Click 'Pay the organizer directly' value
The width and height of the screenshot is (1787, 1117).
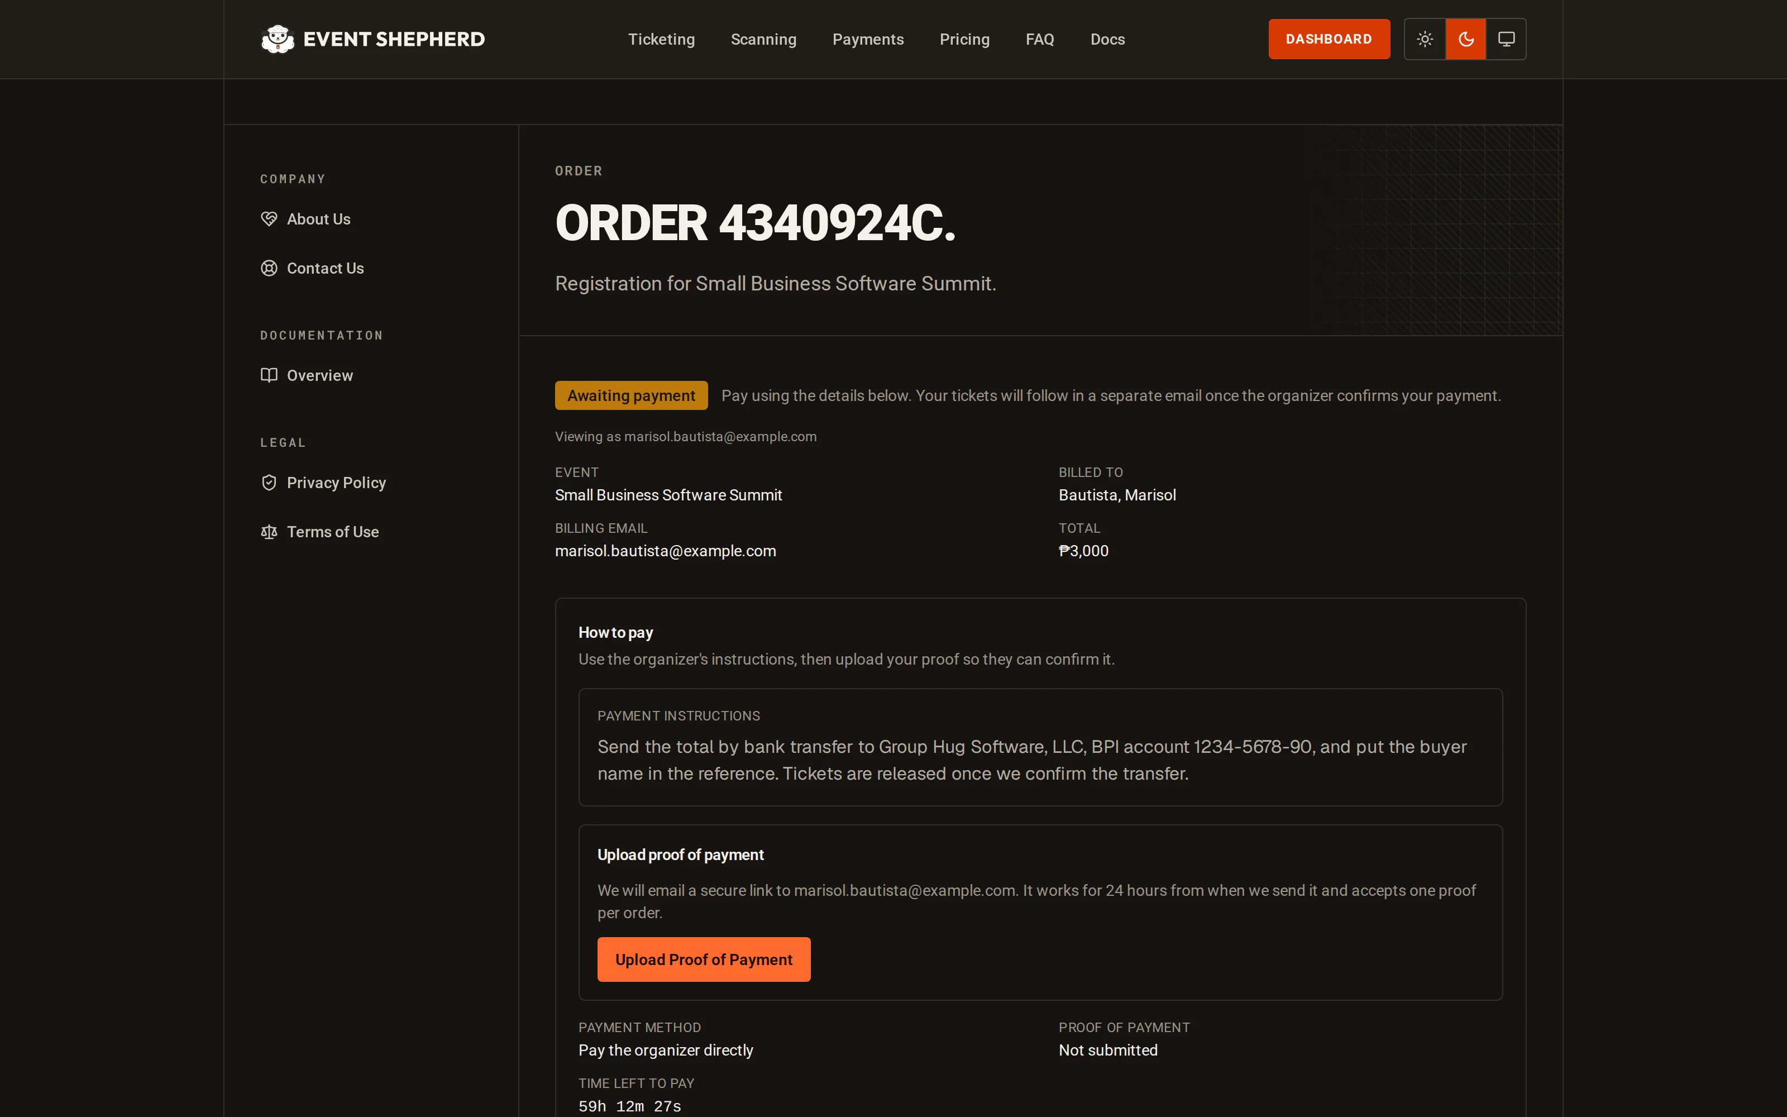[x=665, y=1051]
